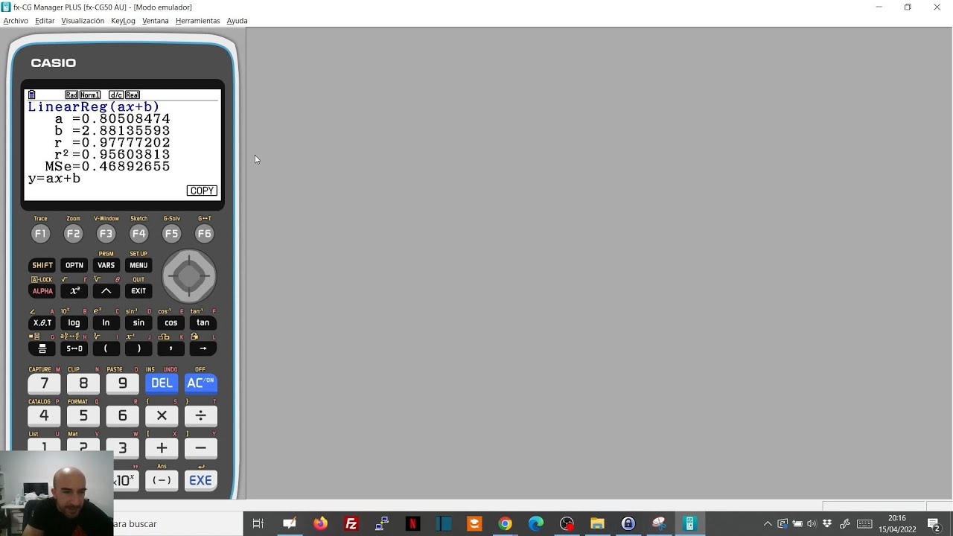This screenshot has height=536, width=953.
Task: Click the number 4 key
Action: pos(44,416)
